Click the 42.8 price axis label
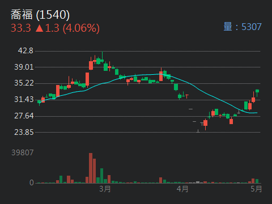Image resolution: width=272 pixels, height=204 pixels. (x=25, y=50)
